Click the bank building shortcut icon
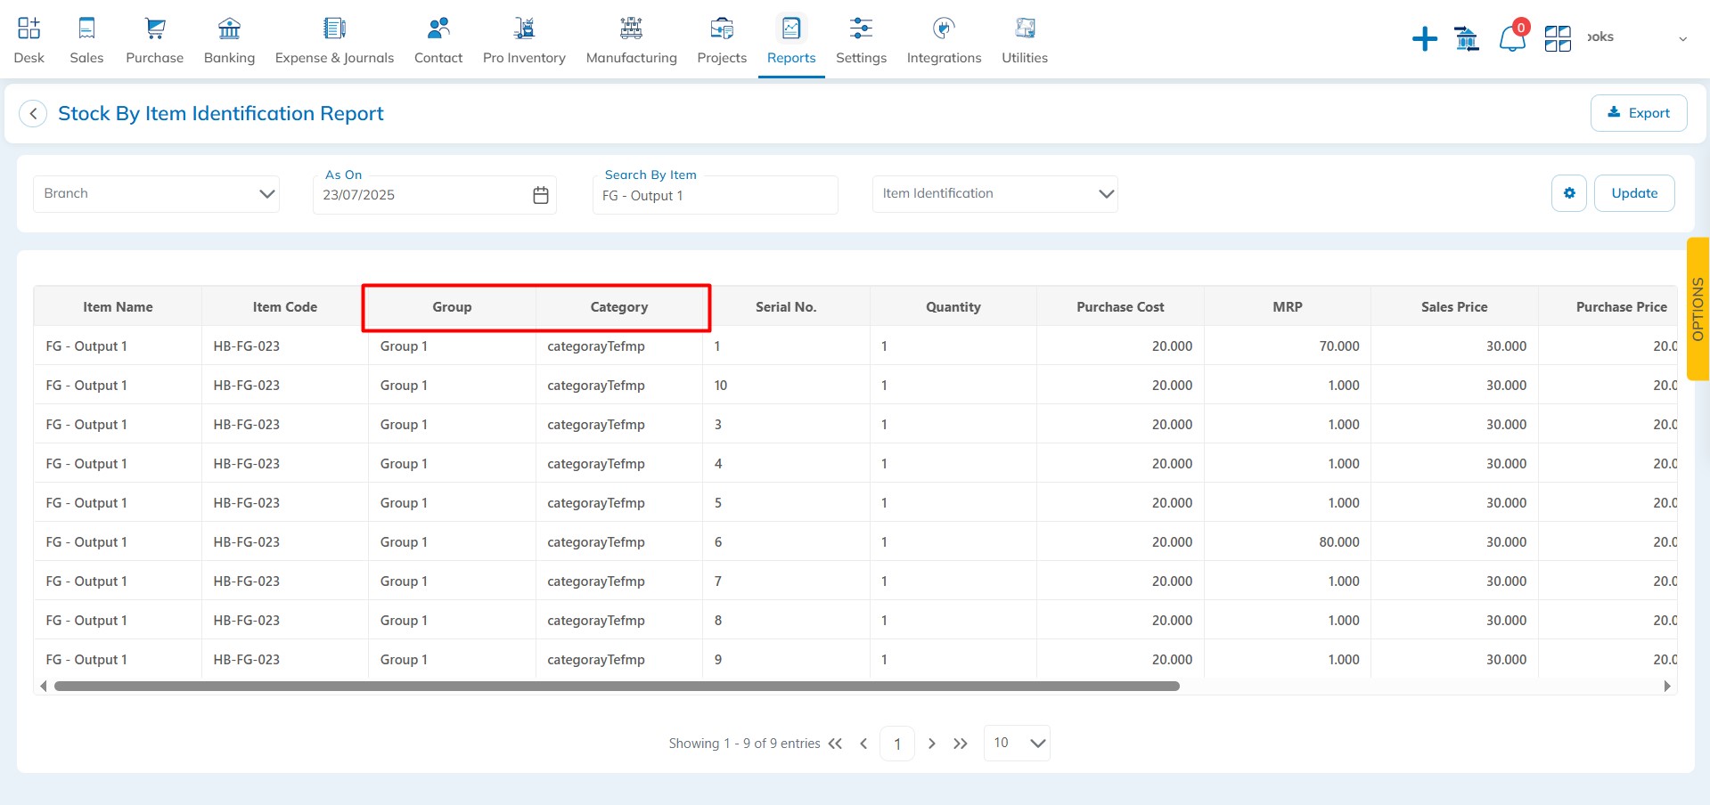 coord(1466,38)
